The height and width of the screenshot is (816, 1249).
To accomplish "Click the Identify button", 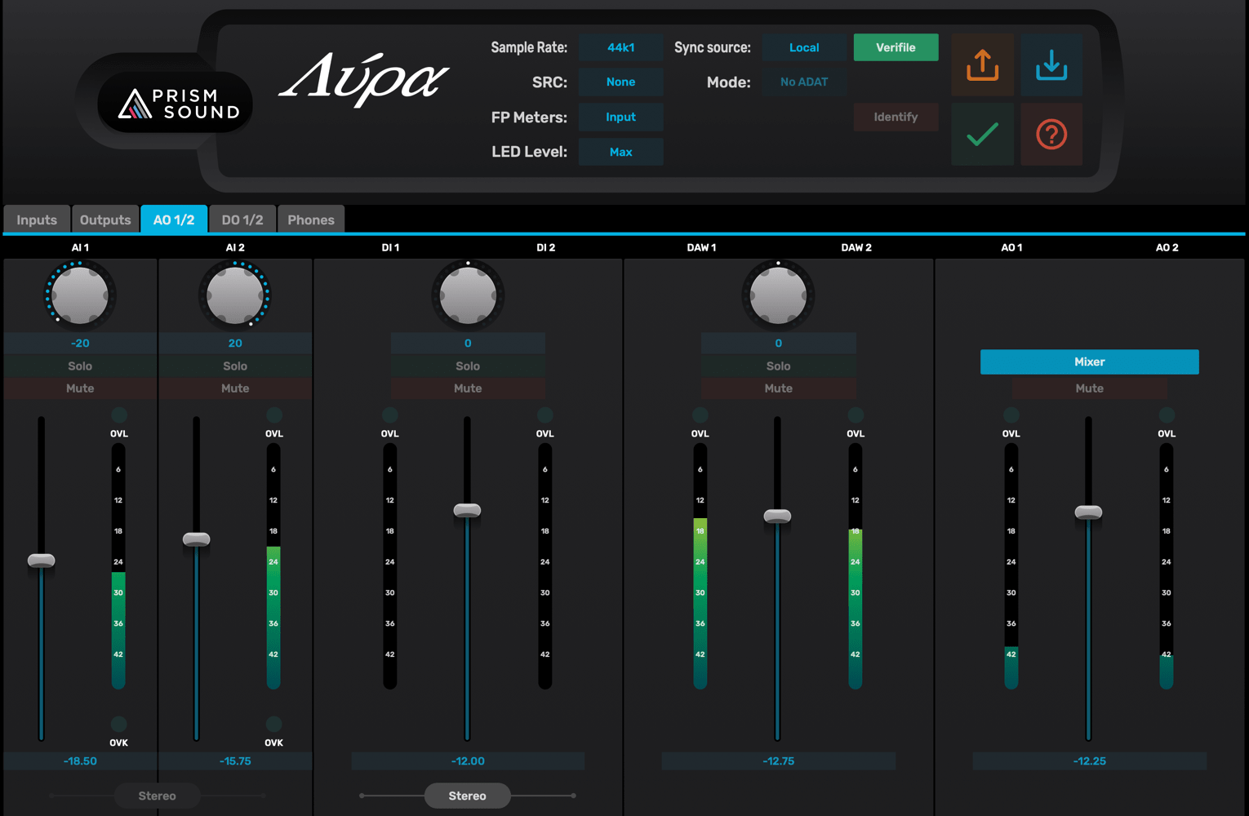I will pyautogui.click(x=896, y=117).
